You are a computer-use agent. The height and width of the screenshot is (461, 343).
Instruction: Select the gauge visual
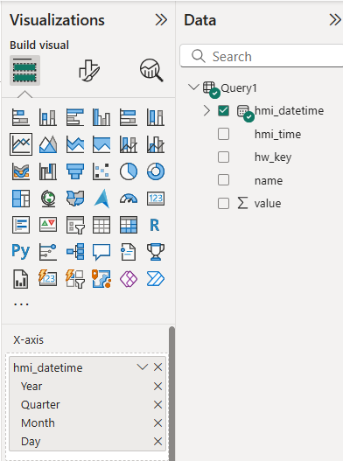129,199
